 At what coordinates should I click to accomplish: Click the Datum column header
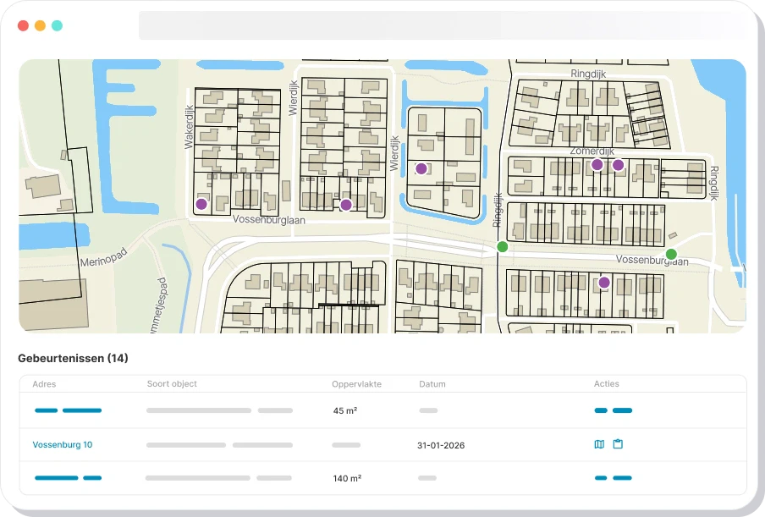[432, 384]
